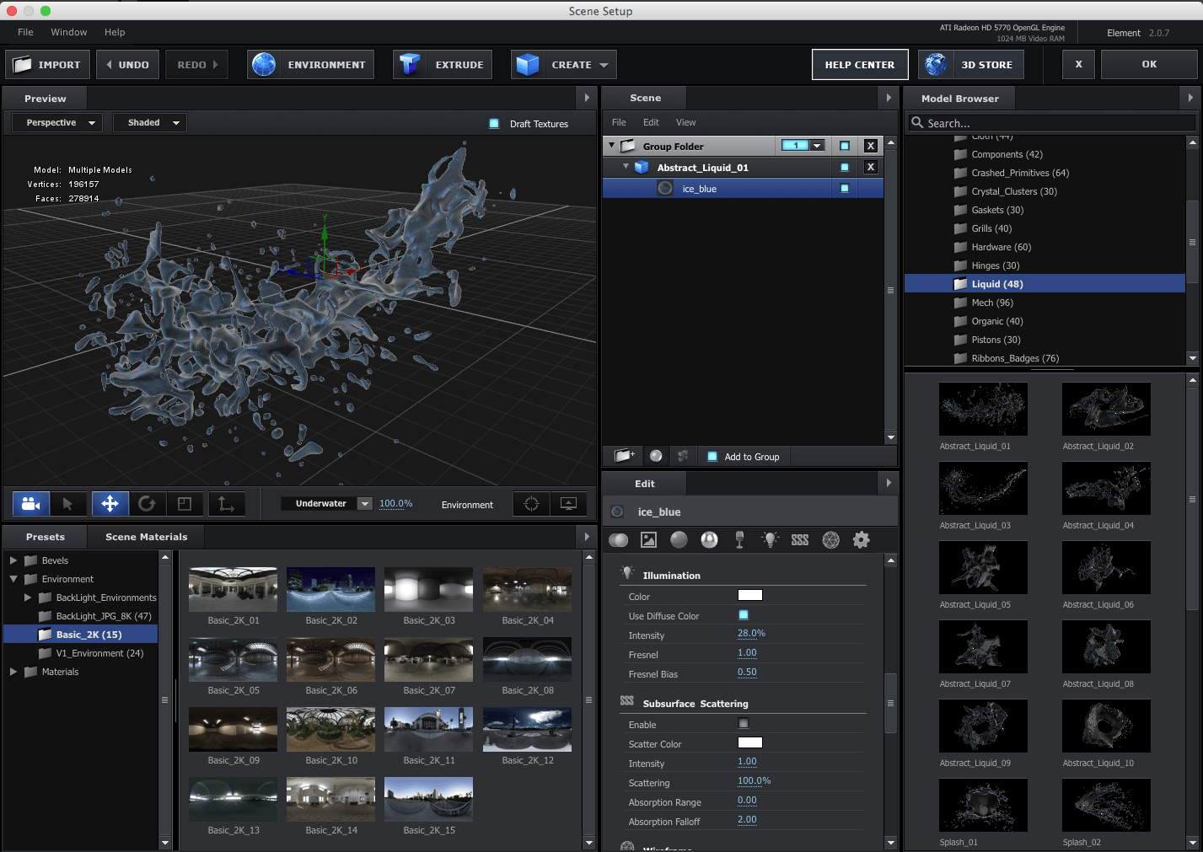
Task: Open the Perspective view dropdown
Action: click(x=57, y=123)
